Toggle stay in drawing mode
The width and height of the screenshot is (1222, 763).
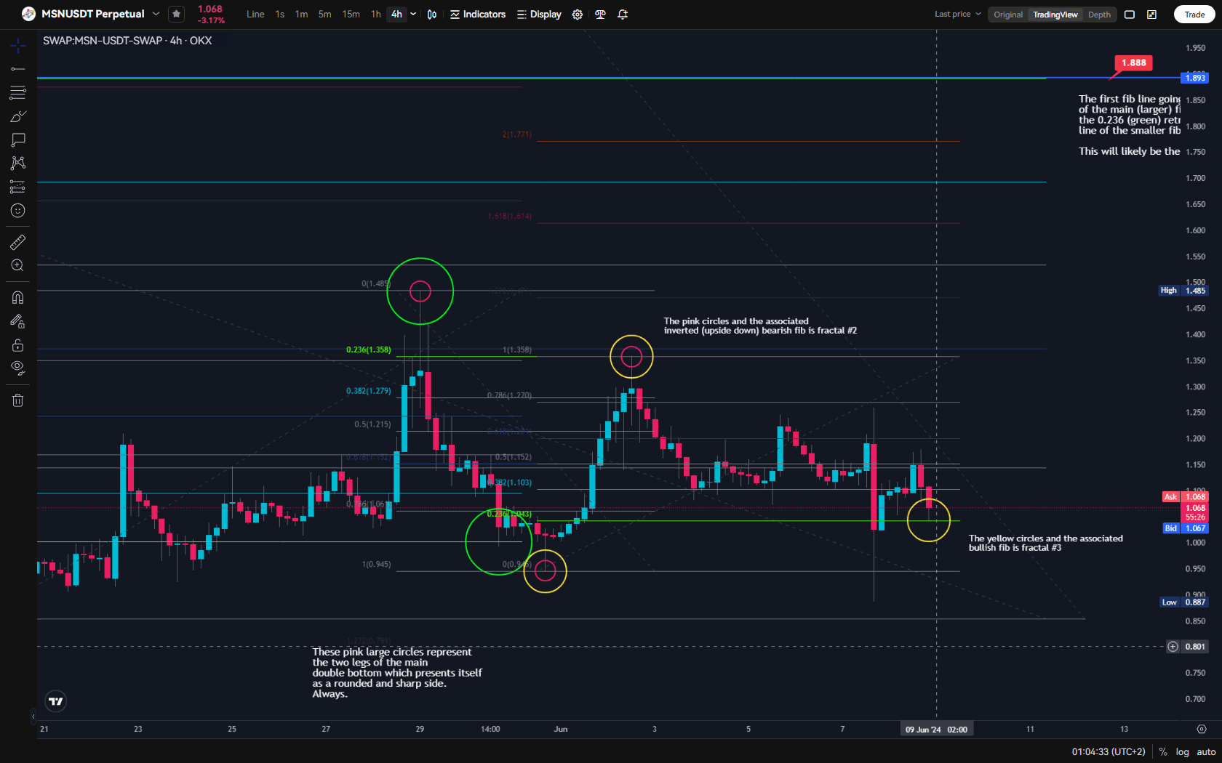coord(18,321)
